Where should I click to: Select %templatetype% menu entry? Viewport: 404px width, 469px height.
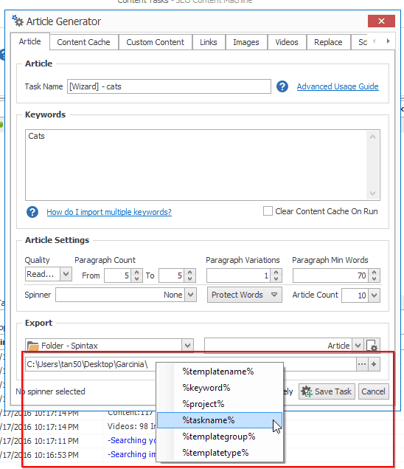coord(220,453)
